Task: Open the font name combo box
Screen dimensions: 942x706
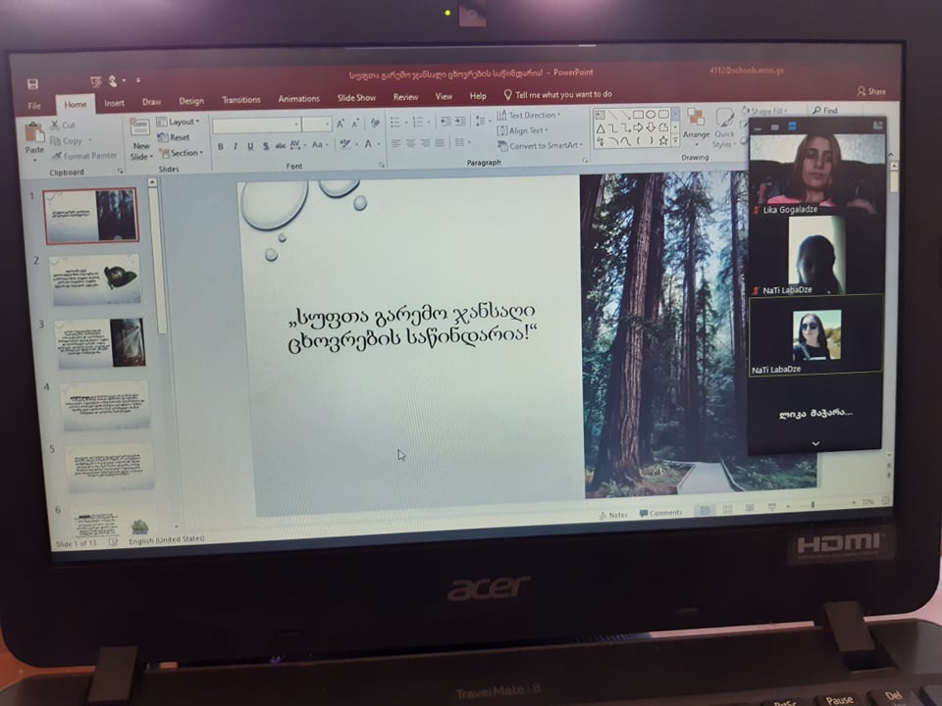Action: [256, 125]
